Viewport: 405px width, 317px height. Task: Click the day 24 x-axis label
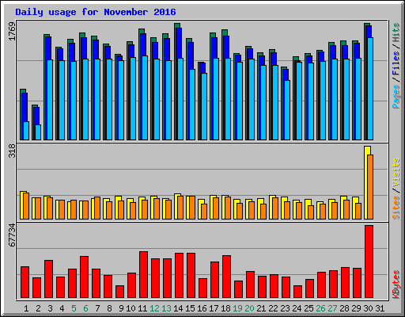click(x=297, y=308)
